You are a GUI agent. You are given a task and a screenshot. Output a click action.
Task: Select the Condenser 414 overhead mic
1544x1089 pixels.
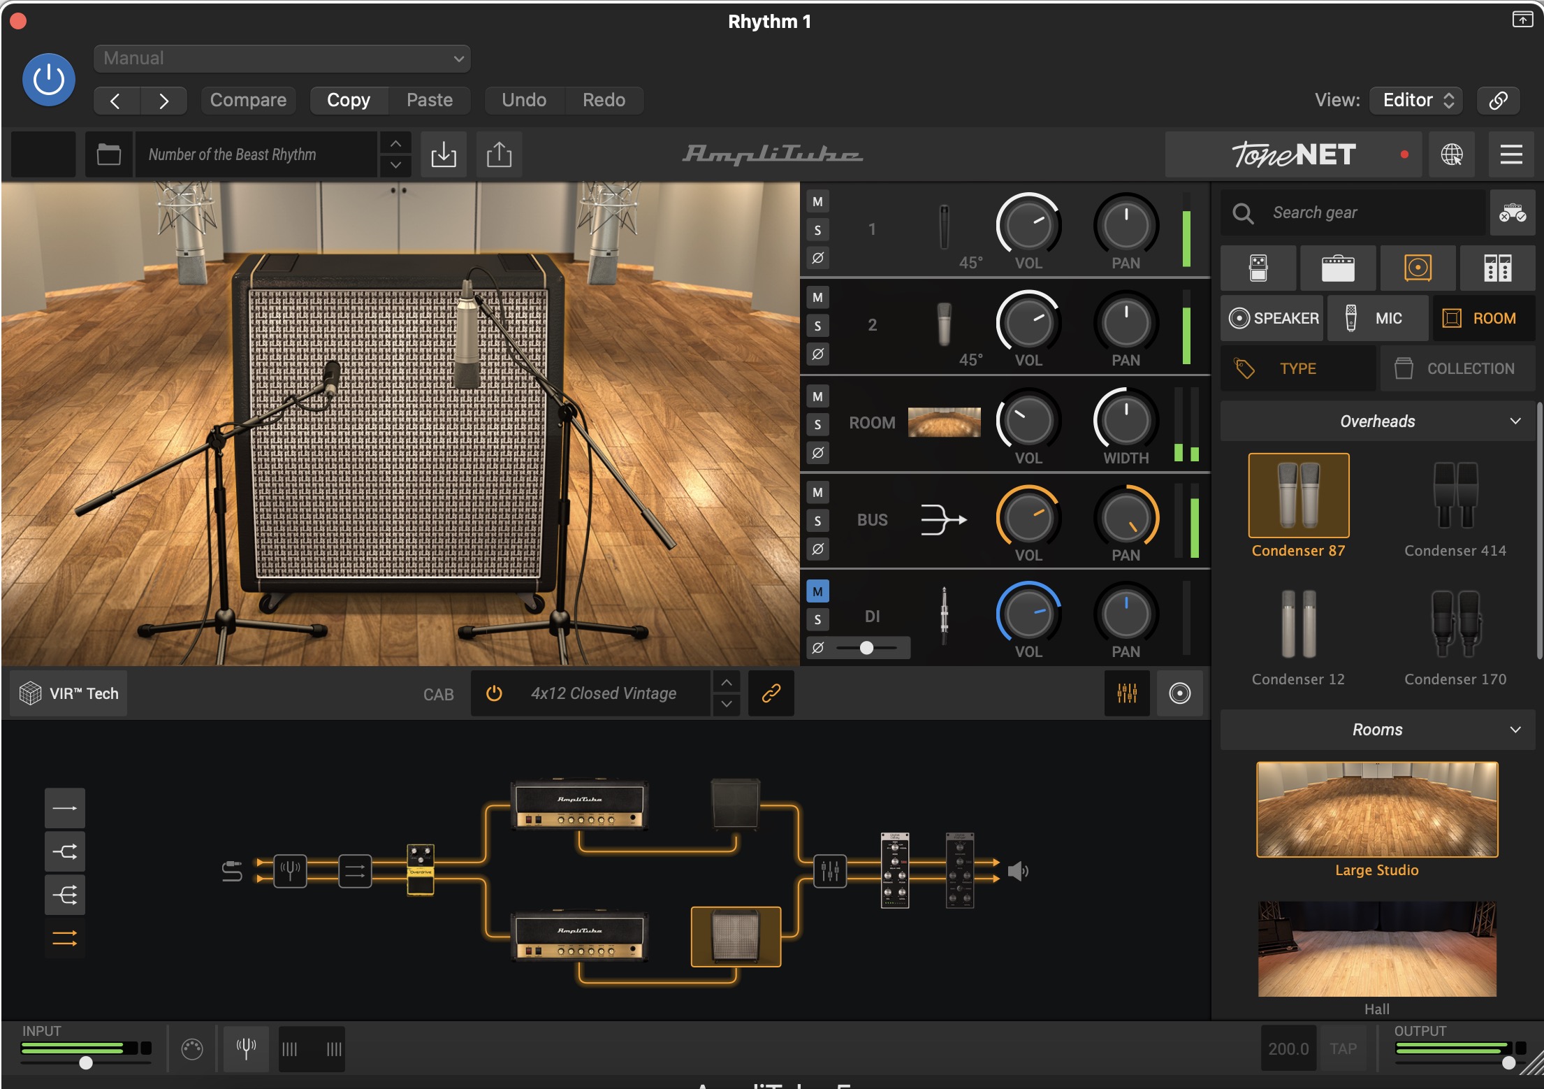coord(1455,507)
